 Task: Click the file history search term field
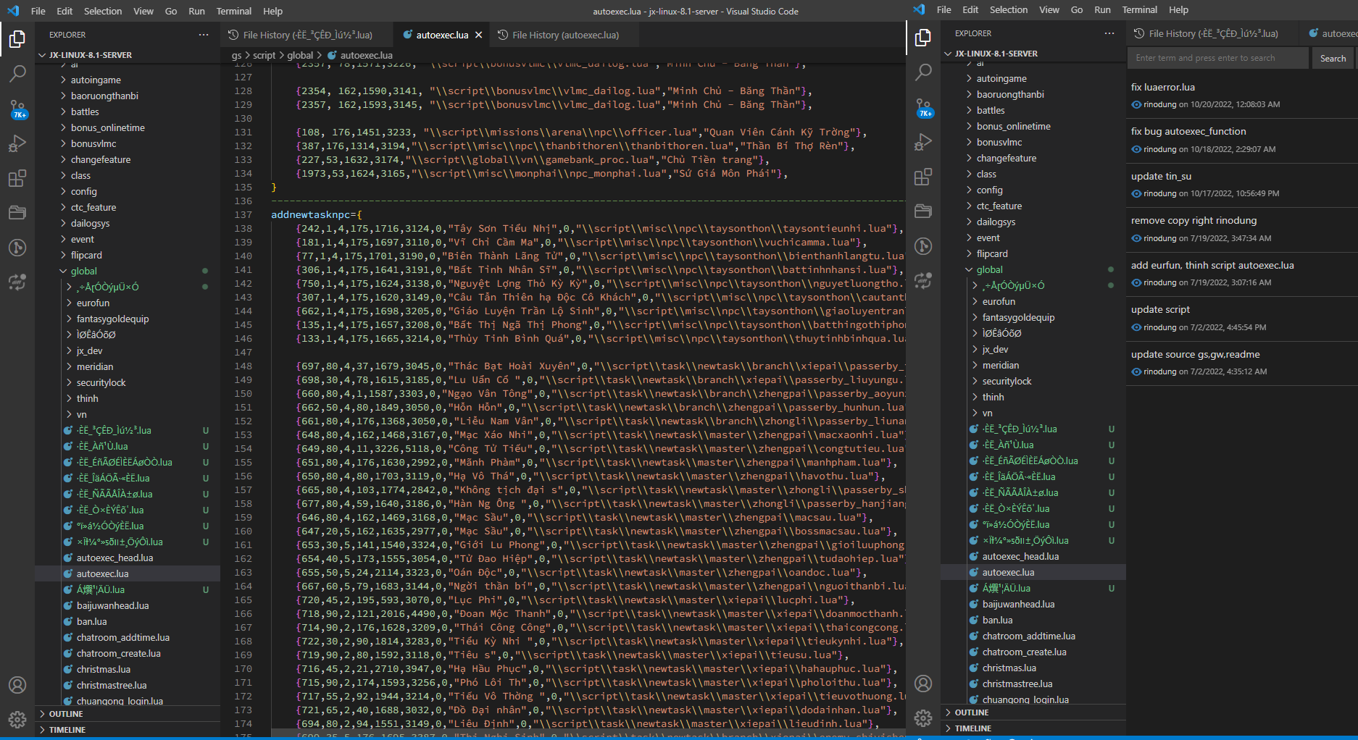tap(1218, 58)
